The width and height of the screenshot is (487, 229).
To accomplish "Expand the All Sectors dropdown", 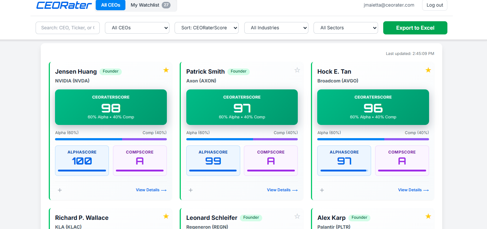I will pos(346,28).
